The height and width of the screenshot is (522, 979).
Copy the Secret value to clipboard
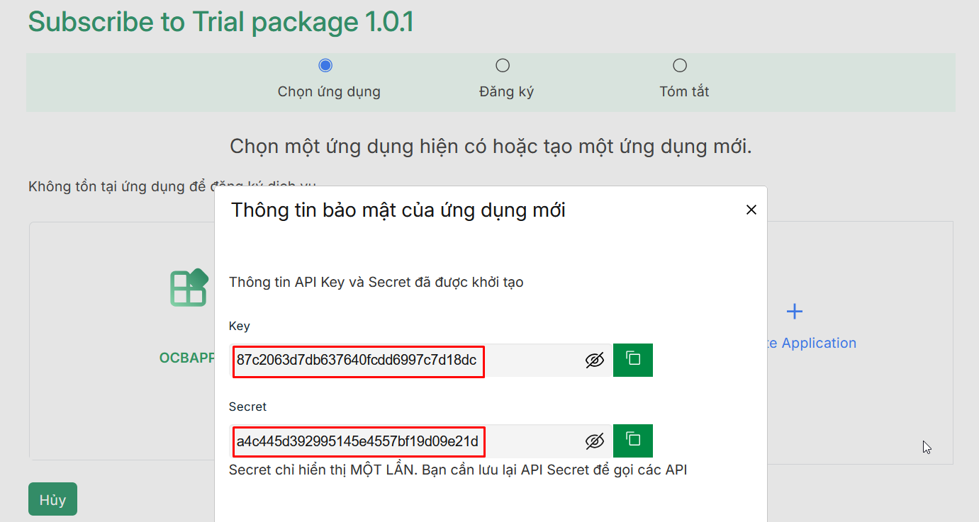[632, 441]
